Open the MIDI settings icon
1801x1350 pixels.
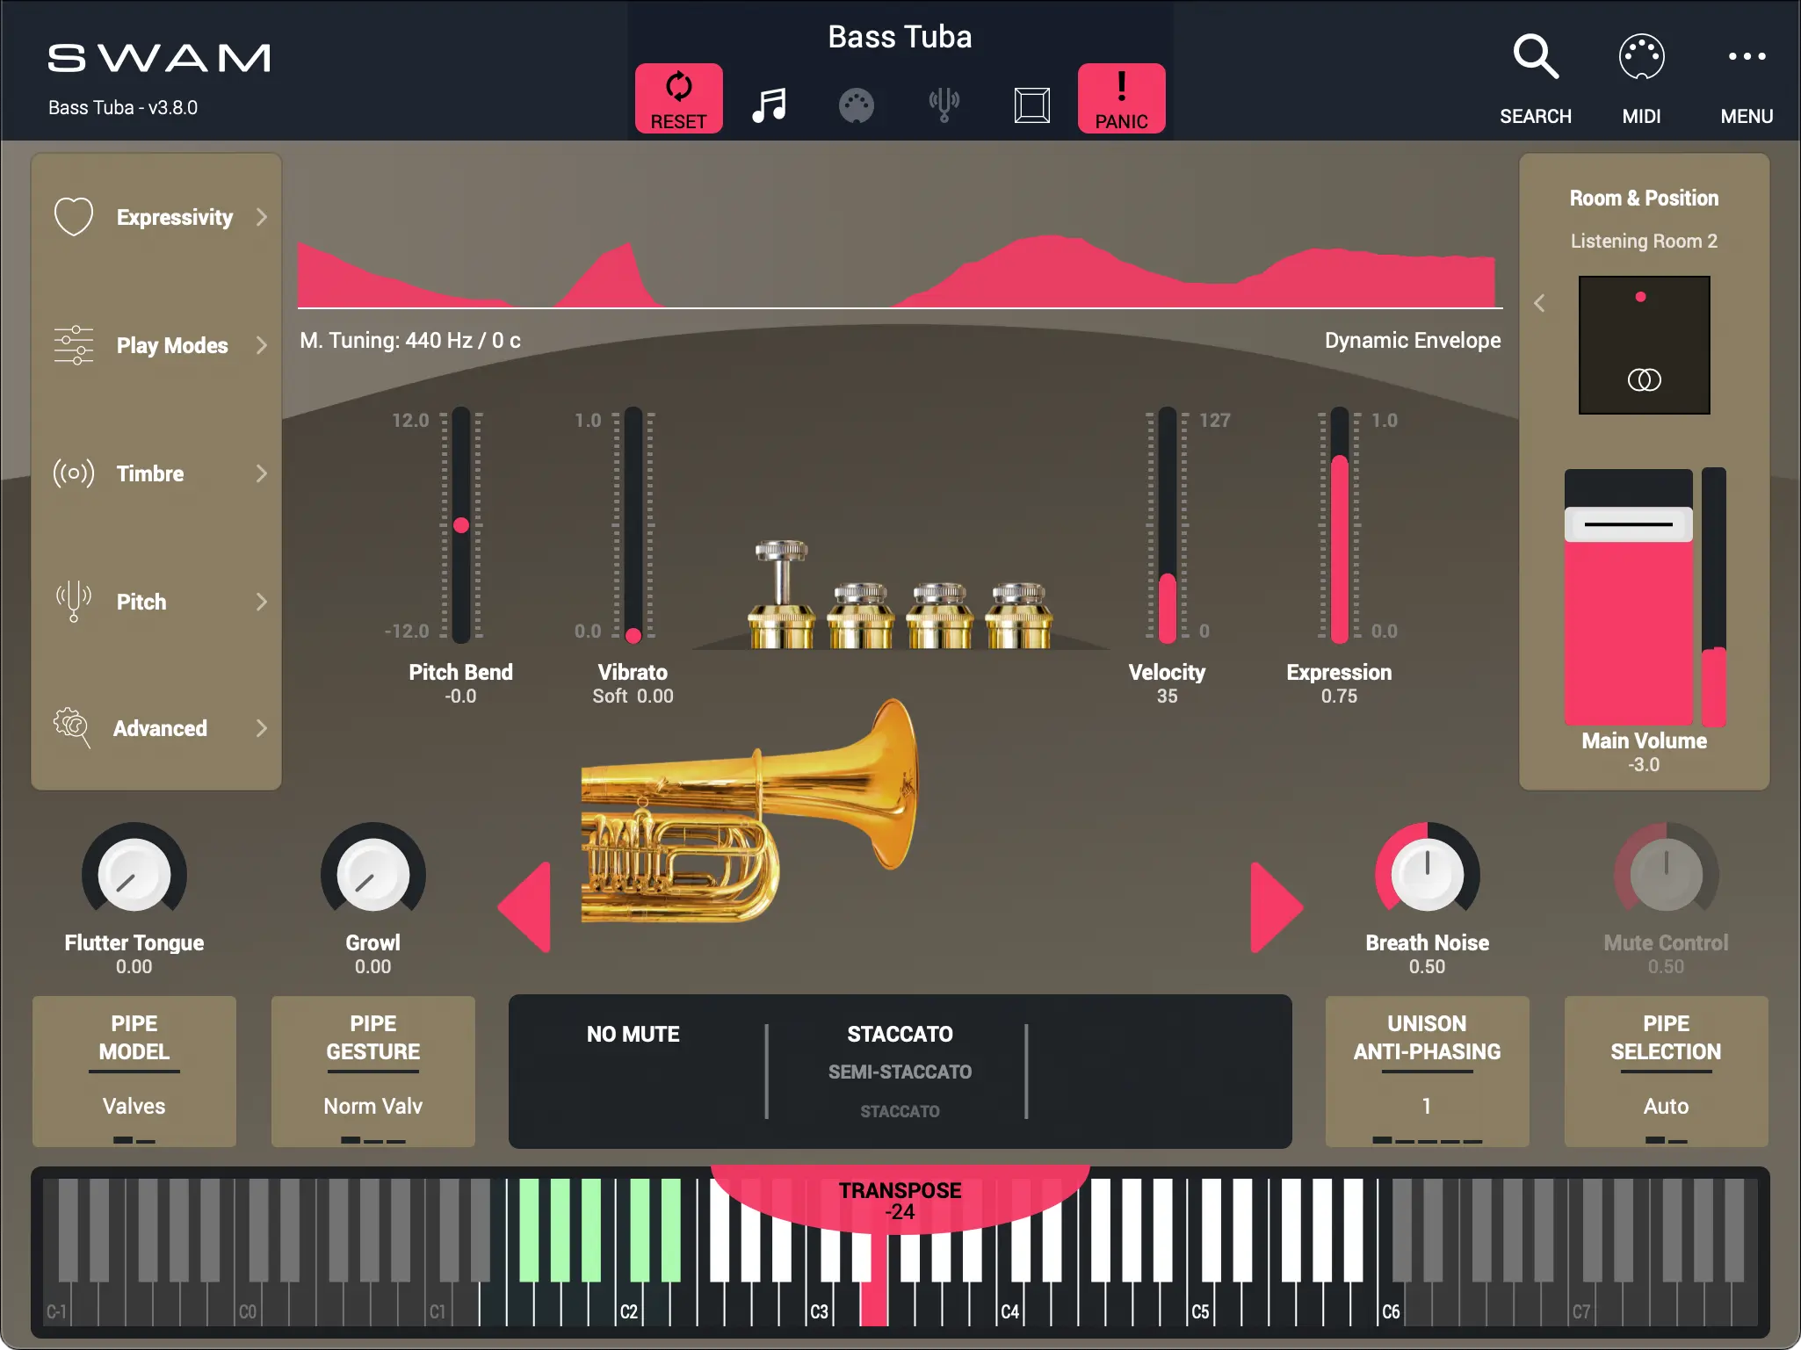click(x=1640, y=59)
